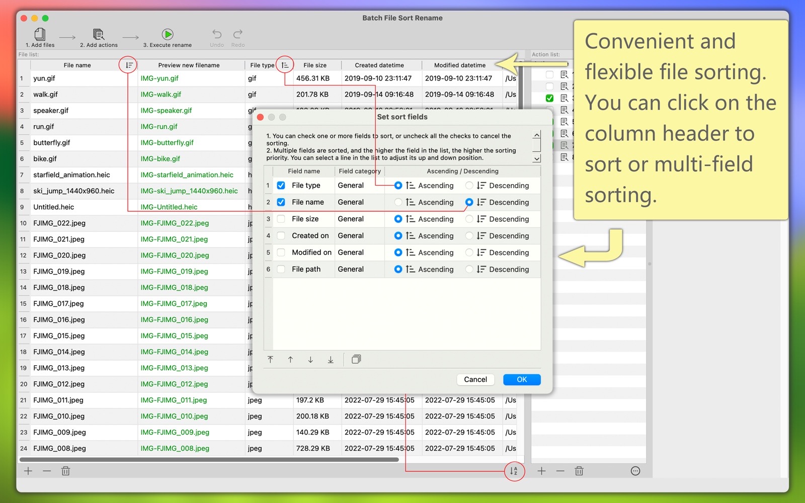The image size is (805, 503).
Task: Sort by the File name column header
Action: tap(77, 65)
